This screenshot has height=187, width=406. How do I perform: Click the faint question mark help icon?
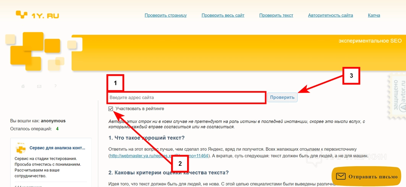coord(55,86)
